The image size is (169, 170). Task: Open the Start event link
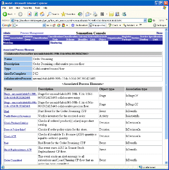point(6,111)
